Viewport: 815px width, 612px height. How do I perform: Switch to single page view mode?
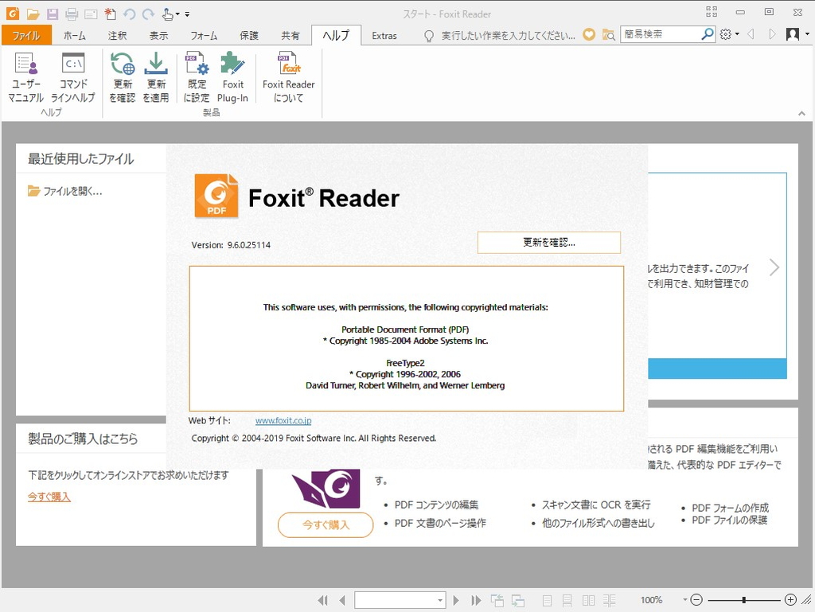[546, 600]
